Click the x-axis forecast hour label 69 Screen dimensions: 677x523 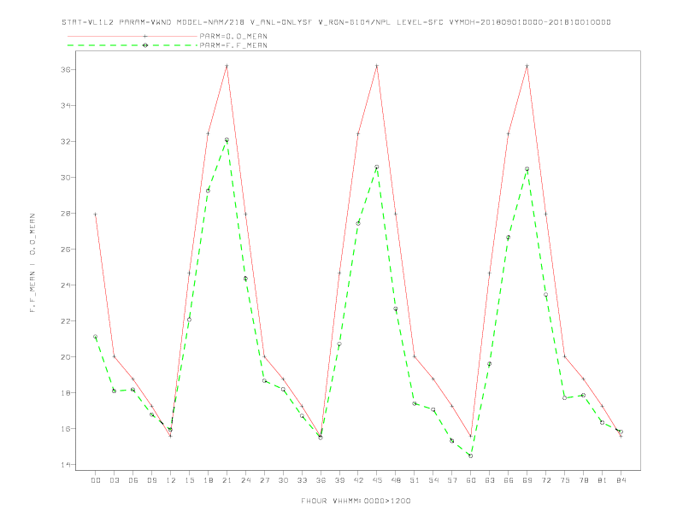(527, 480)
